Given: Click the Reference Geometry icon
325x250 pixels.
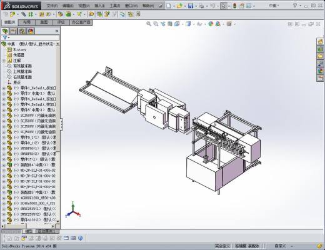Looking at the screenshot, I should pos(79,14).
